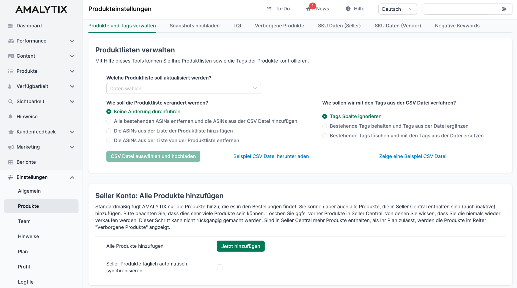517x288 pixels.
Task: Open the Deutsch language dropdown
Action: click(x=397, y=9)
